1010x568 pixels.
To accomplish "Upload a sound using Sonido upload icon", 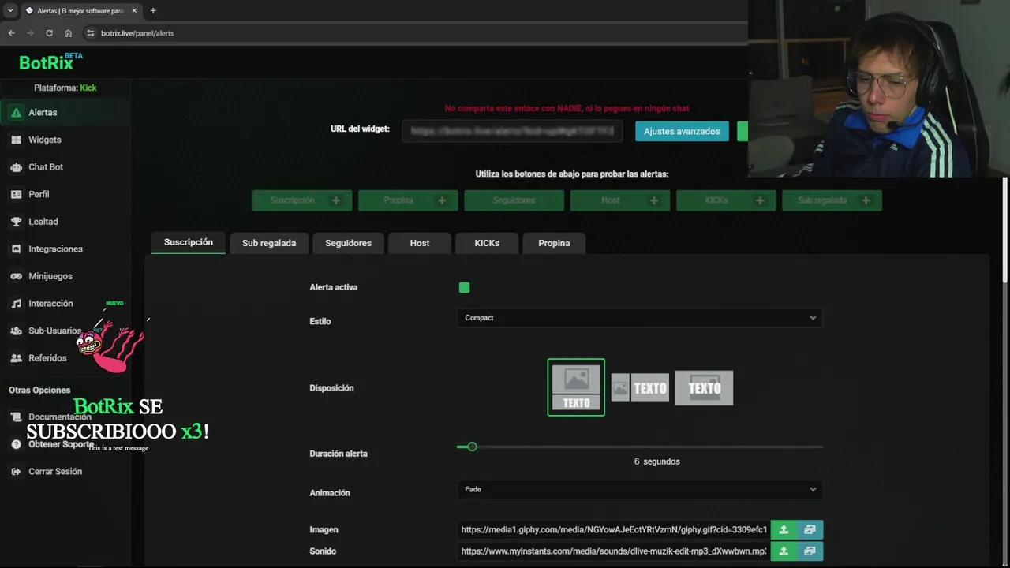I will pyautogui.click(x=784, y=551).
